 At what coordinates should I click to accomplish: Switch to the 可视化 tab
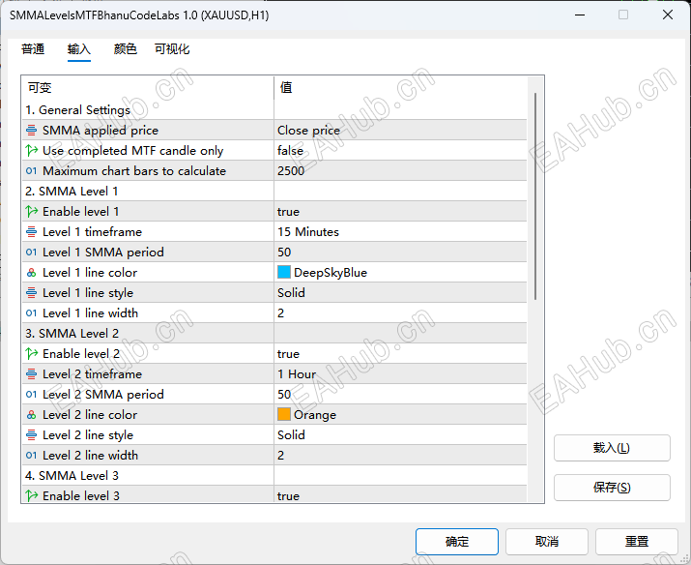(x=172, y=49)
